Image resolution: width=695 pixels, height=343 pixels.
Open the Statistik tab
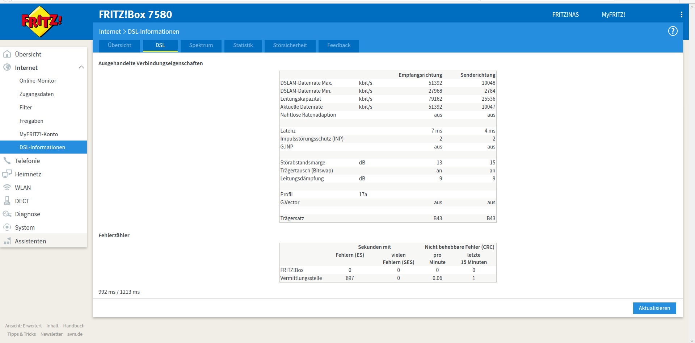pyautogui.click(x=243, y=46)
